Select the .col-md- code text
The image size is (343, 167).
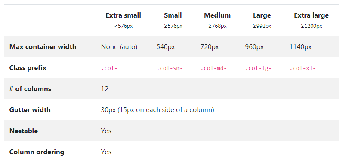click(x=213, y=68)
